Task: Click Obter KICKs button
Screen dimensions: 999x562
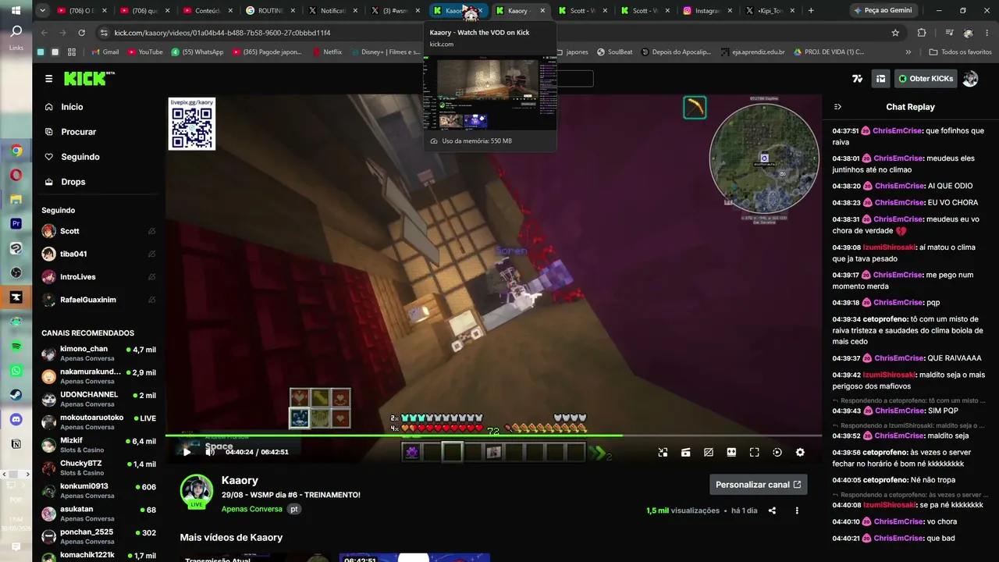Action: click(x=925, y=79)
